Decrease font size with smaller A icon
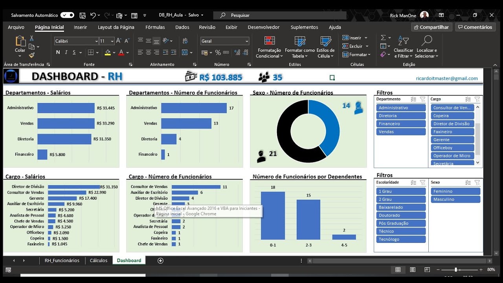The image size is (503, 283). 127,41
